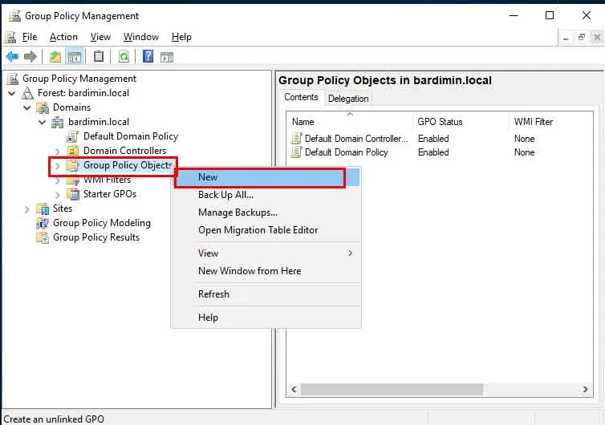Click the Domains folder icon in tree
The width and height of the screenshot is (605, 425).
pyautogui.click(x=42, y=107)
